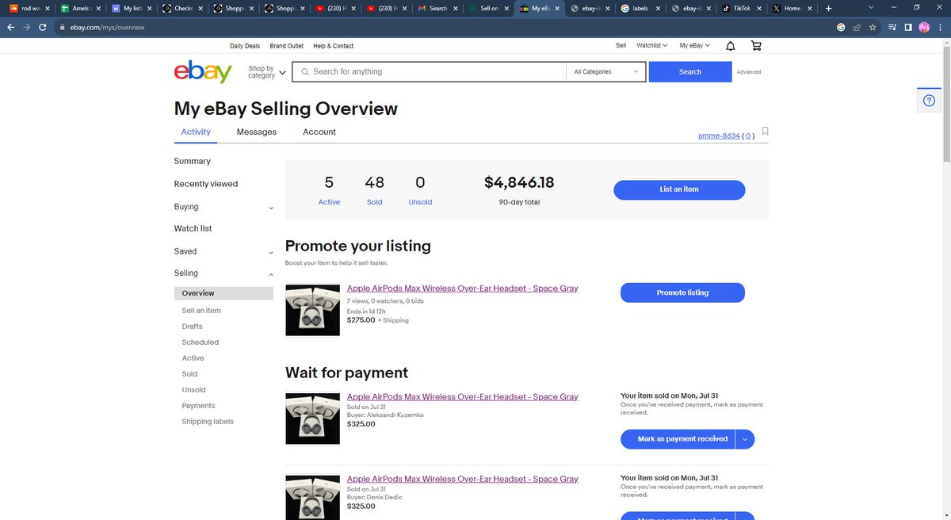Click the browser forward arrow
The width and height of the screenshot is (951, 520).
tap(29, 27)
